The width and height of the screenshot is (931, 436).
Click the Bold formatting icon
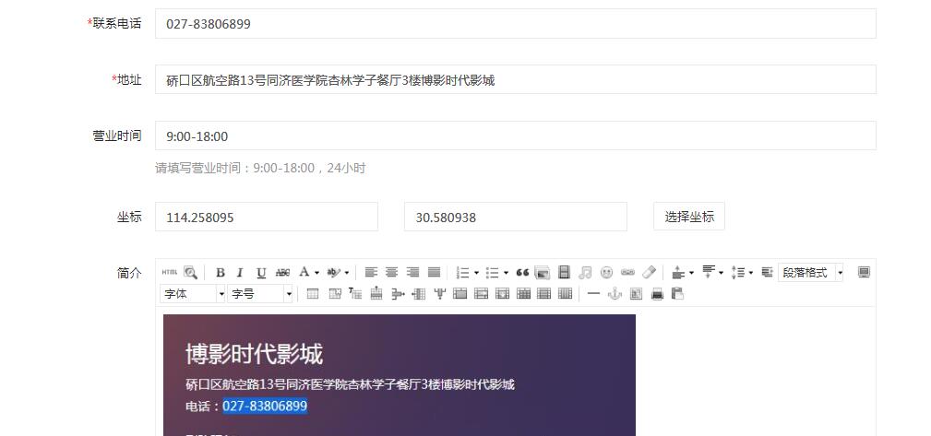(221, 273)
